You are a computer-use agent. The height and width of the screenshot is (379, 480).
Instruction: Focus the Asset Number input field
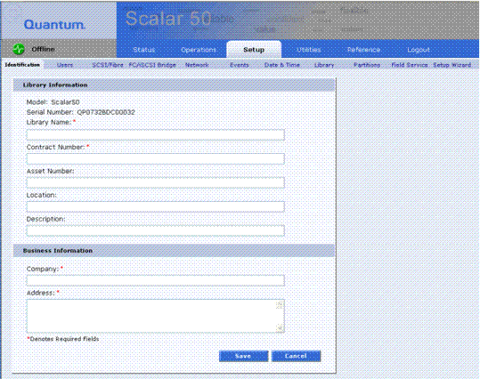pos(156,182)
